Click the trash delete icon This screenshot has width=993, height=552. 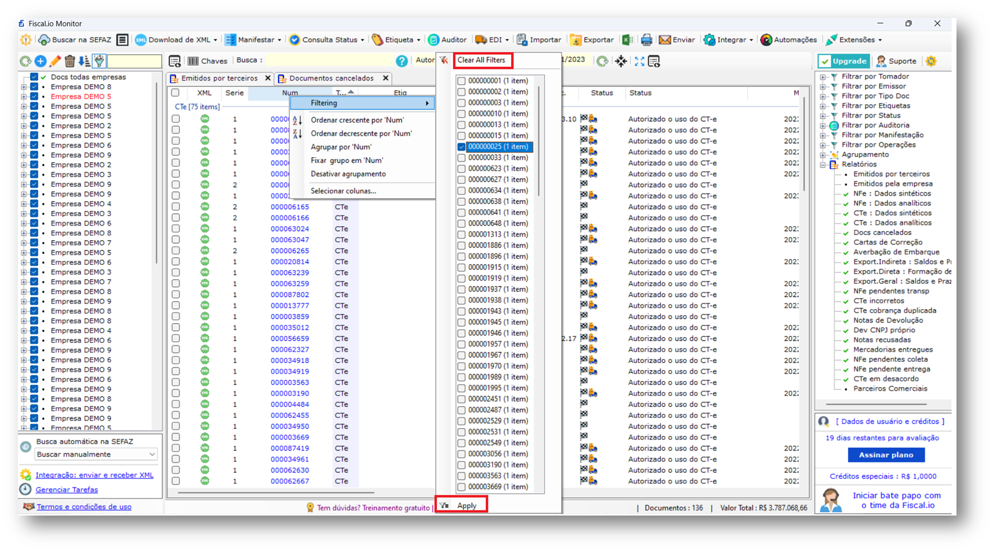point(70,61)
